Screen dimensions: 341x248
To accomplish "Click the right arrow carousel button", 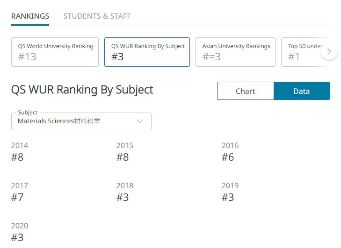I will click(x=329, y=51).
